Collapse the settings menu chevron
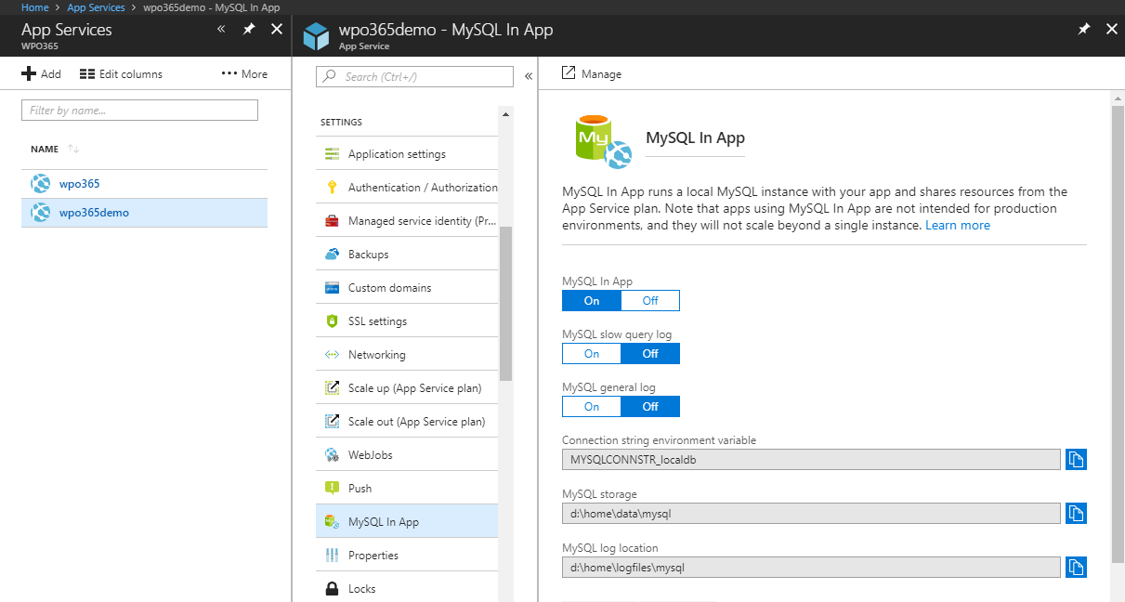 pos(528,77)
